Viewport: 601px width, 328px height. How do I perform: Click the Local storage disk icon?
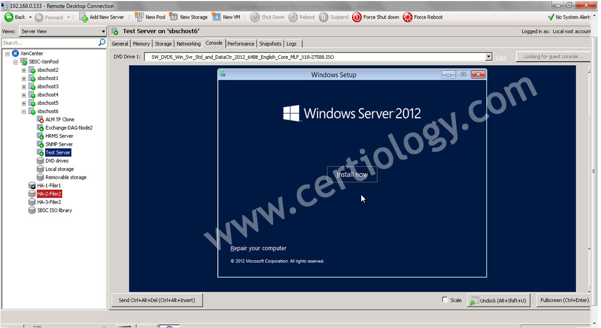(40, 169)
